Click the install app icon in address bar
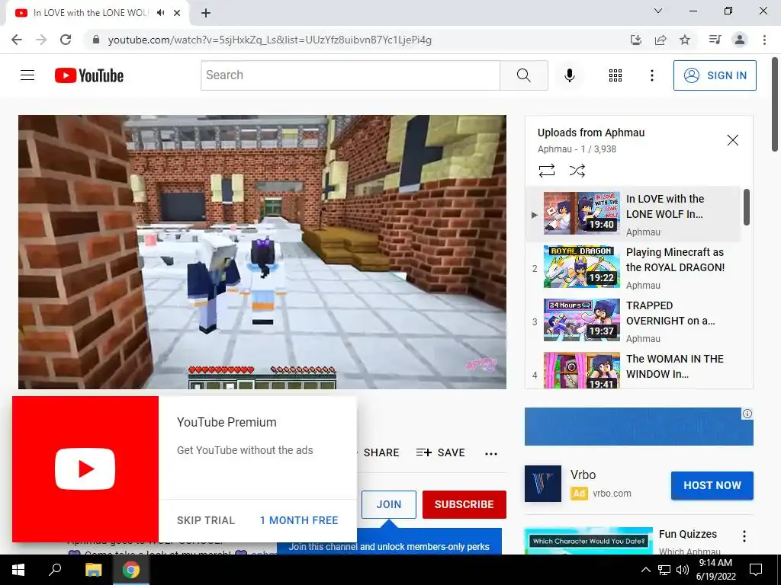Screen dimensions: 781x585 (x=635, y=40)
